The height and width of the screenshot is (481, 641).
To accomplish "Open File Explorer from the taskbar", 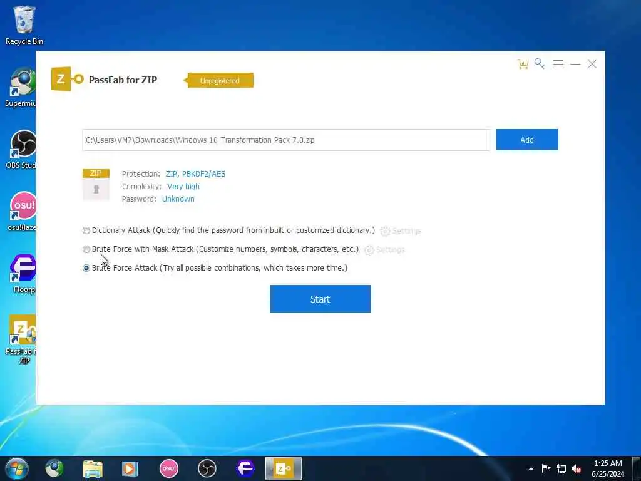I will pos(93,468).
